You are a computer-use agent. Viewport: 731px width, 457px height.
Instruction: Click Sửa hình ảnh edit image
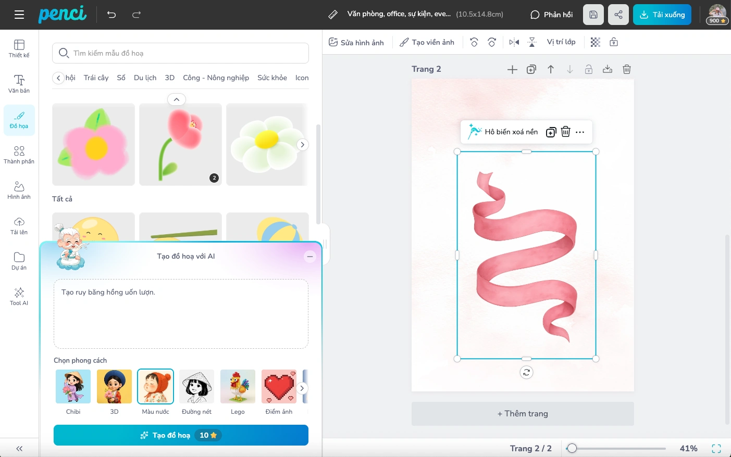tap(356, 42)
